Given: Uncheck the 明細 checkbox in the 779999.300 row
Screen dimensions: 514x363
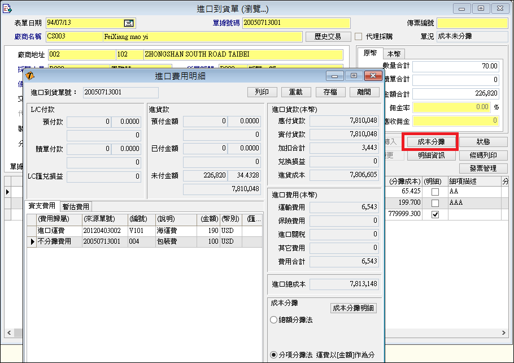Looking at the screenshot, I should coord(434,215).
